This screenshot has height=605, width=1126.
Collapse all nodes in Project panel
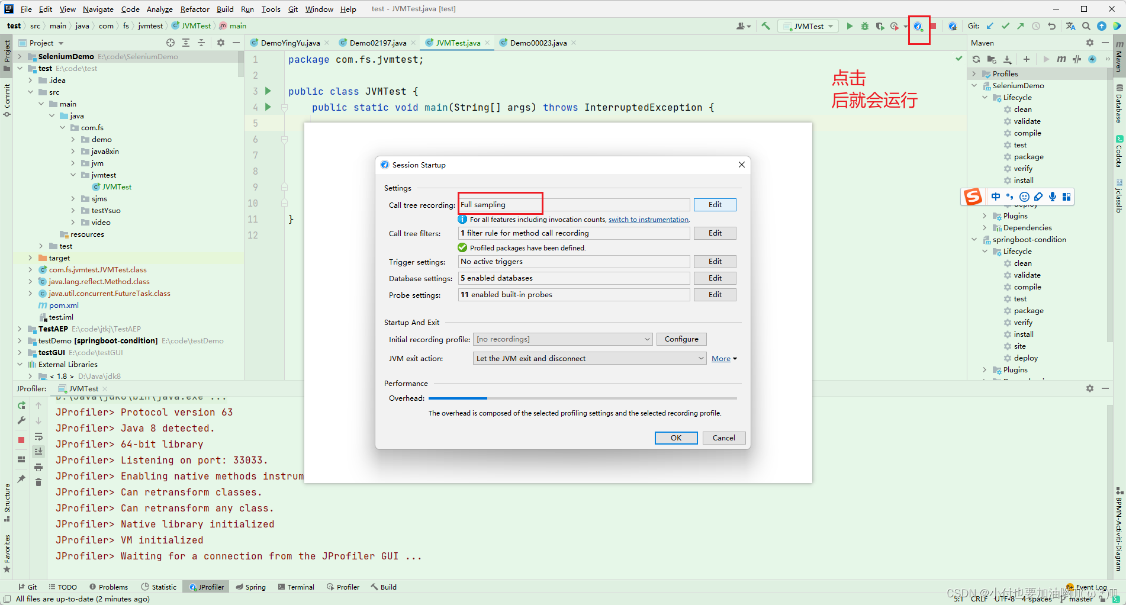click(201, 43)
